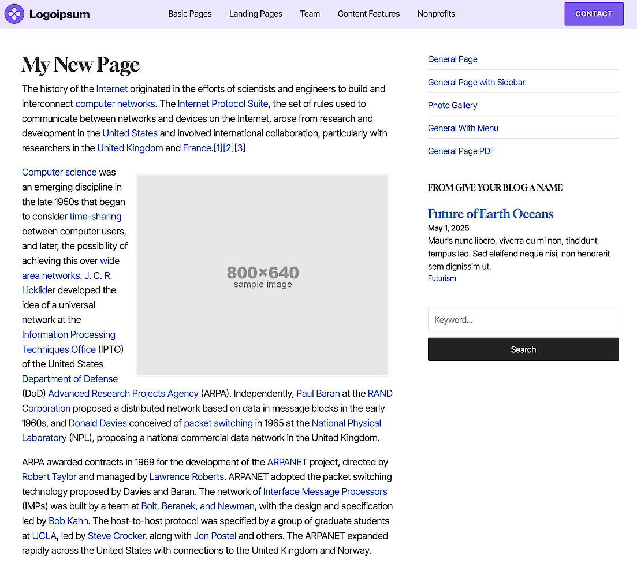Go to the Nonprofits menu item
Screen dimensions: 637x574
point(436,14)
